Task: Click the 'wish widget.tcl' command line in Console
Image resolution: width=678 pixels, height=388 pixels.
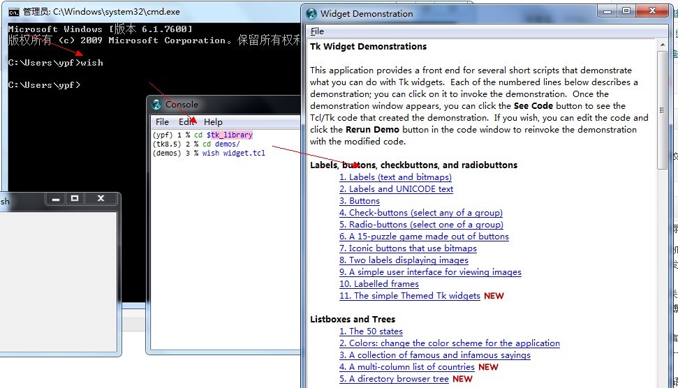Action: [233, 153]
